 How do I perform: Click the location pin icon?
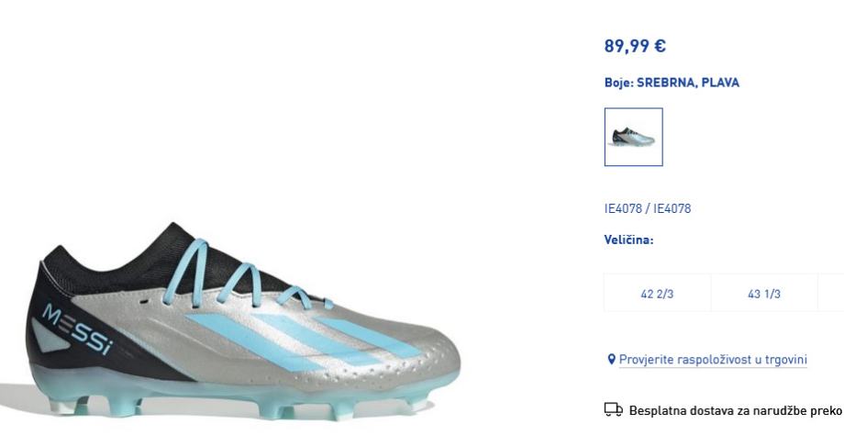611,359
